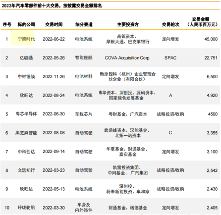
Task: Click COVA Acquisition Corp. investor cell
Action: (127, 58)
